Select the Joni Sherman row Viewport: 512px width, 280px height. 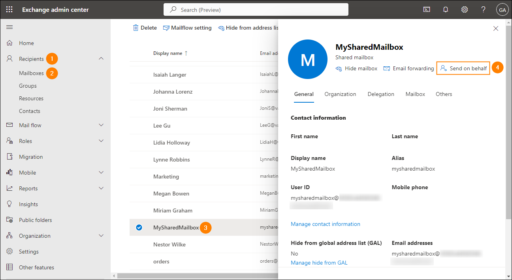pyautogui.click(x=204, y=109)
